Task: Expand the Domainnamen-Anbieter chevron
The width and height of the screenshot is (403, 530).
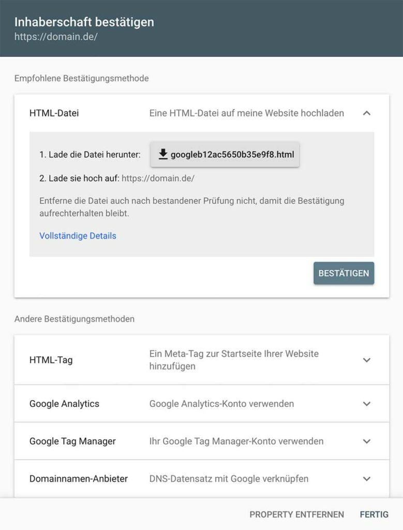Action: click(x=367, y=479)
